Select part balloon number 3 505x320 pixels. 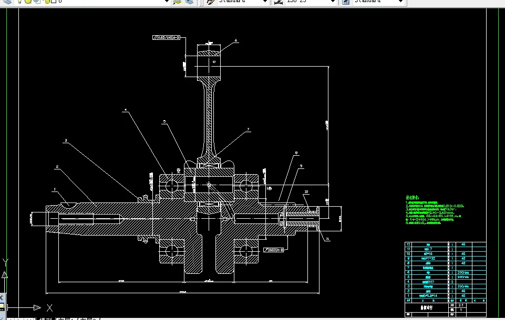[x=66, y=141]
